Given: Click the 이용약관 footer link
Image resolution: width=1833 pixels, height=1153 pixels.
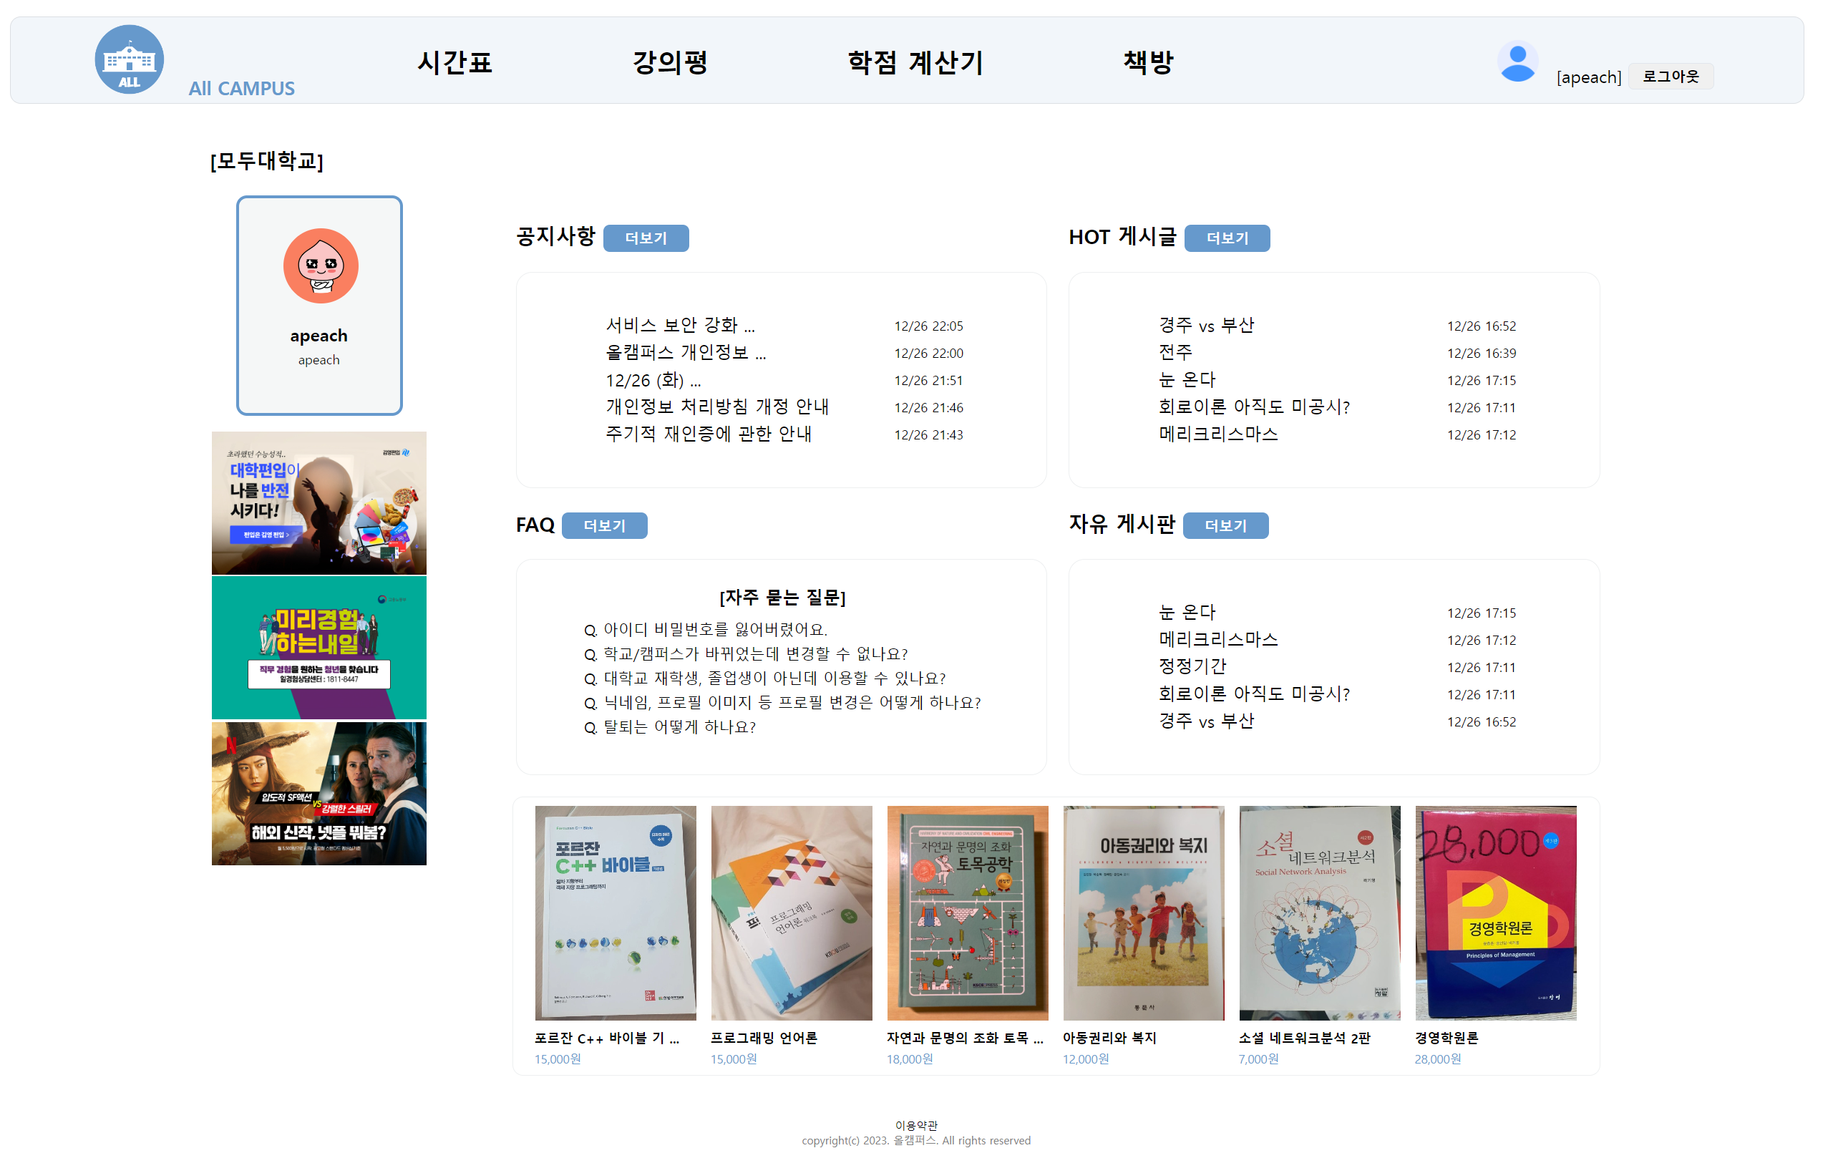Looking at the screenshot, I should point(916,1125).
